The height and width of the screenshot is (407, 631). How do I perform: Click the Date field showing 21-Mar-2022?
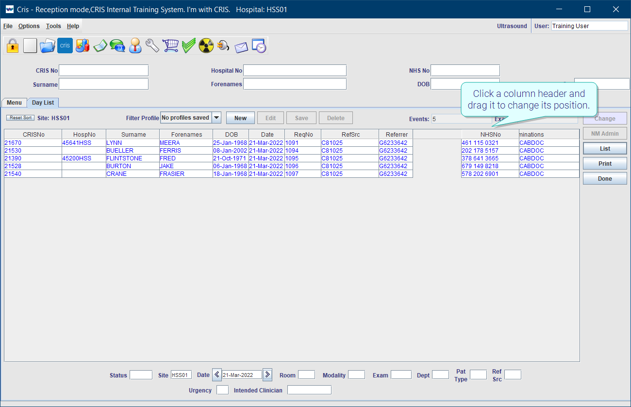coord(242,375)
